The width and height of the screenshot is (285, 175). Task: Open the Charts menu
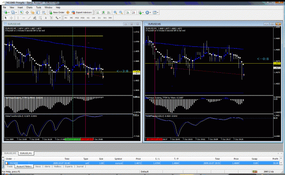[29, 7]
